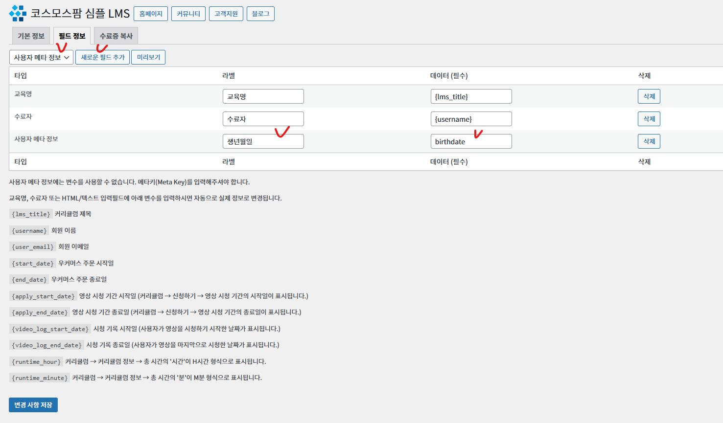Edit the 생년월일 label input field

coord(263,141)
